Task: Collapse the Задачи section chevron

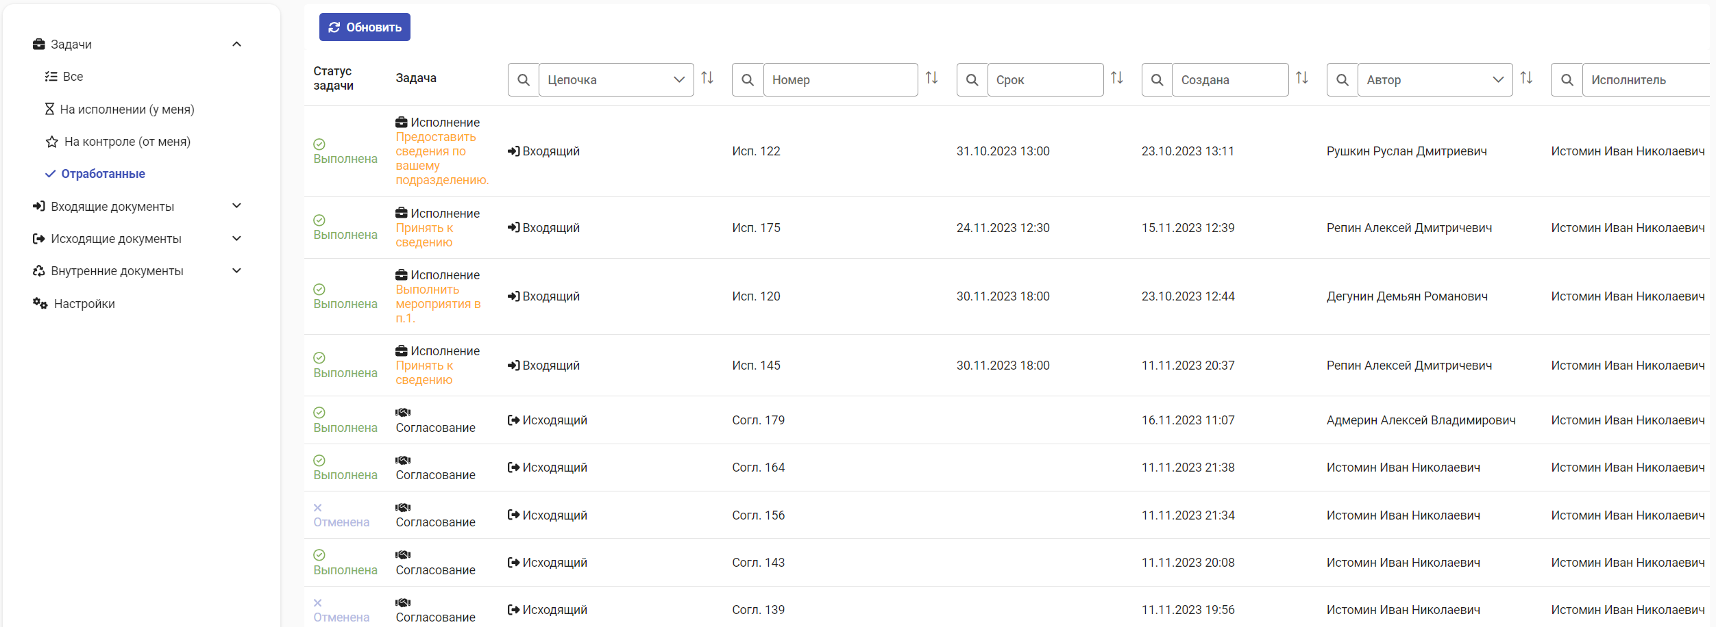Action: [236, 44]
